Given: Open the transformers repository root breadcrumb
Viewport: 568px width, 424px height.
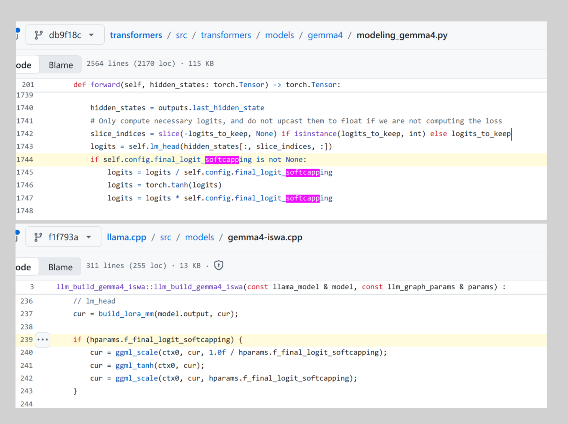Looking at the screenshot, I should pos(136,35).
